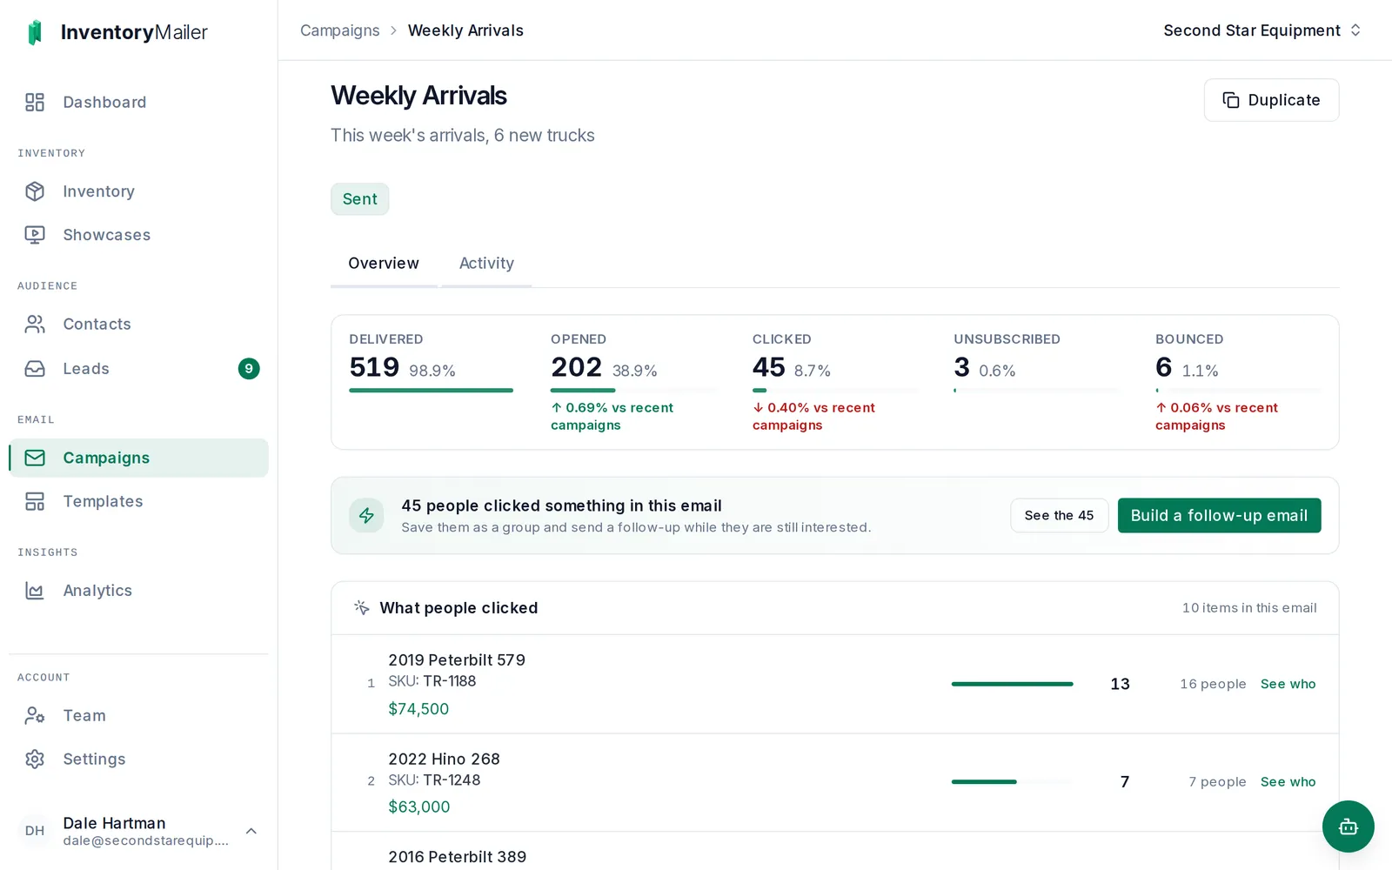Image resolution: width=1392 pixels, height=870 pixels.
Task: Open the Dashboard grid icon
Action: (x=35, y=103)
